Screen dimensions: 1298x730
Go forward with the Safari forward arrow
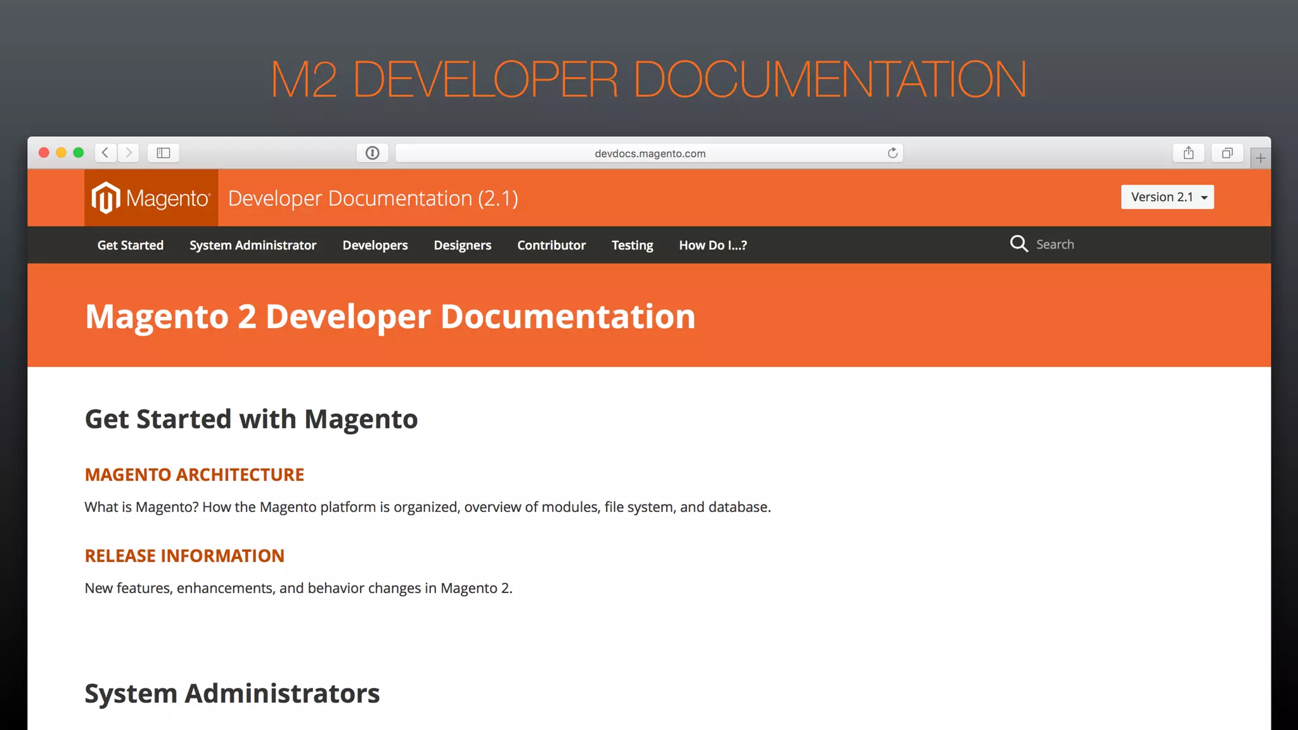pyautogui.click(x=129, y=153)
